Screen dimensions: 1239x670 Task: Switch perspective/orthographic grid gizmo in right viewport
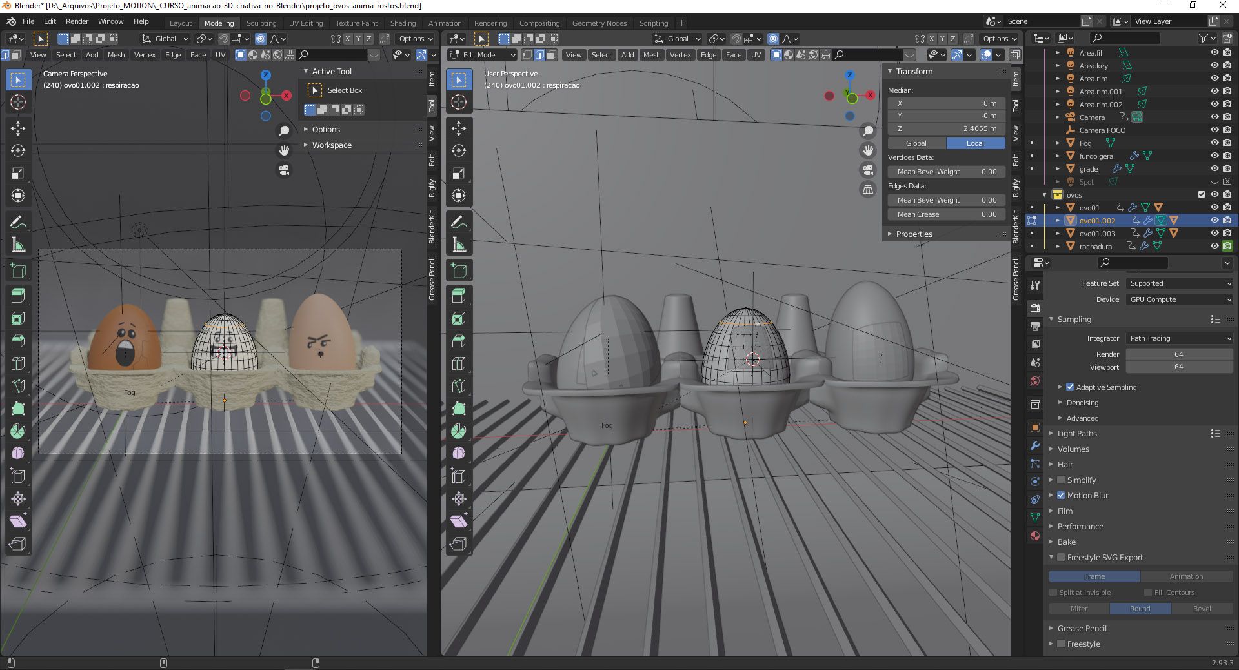868,189
